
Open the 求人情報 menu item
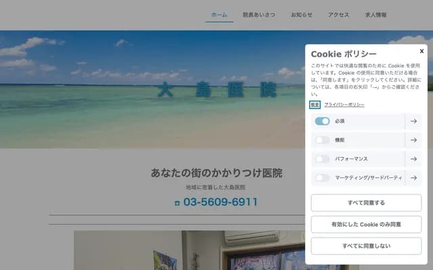click(376, 15)
